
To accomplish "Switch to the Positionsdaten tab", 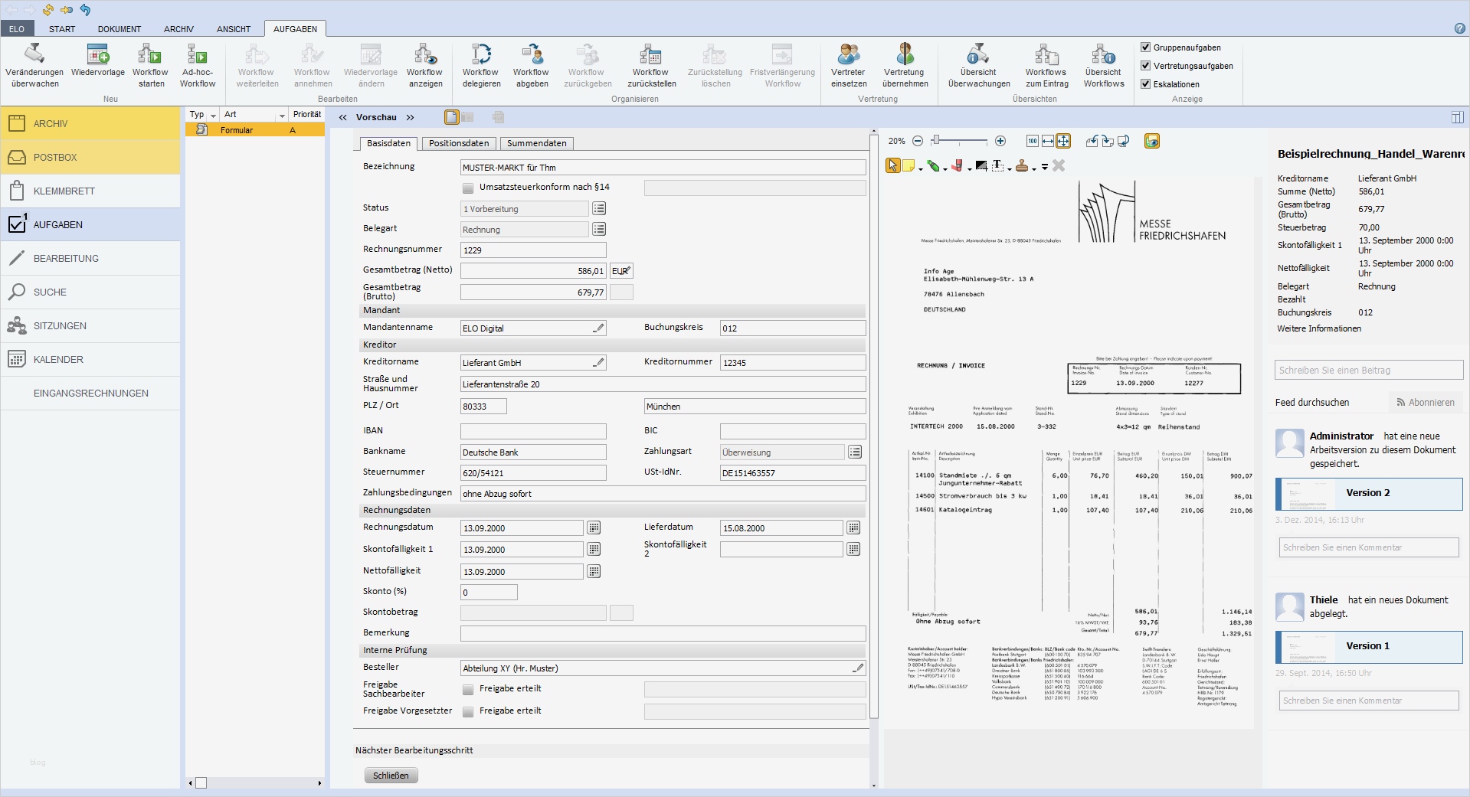I will point(458,143).
